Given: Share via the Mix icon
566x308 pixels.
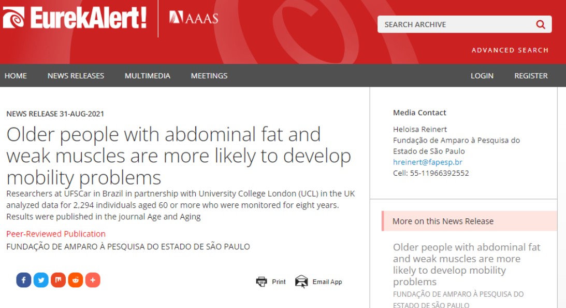Looking at the screenshot, I should pyautogui.click(x=58, y=281).
